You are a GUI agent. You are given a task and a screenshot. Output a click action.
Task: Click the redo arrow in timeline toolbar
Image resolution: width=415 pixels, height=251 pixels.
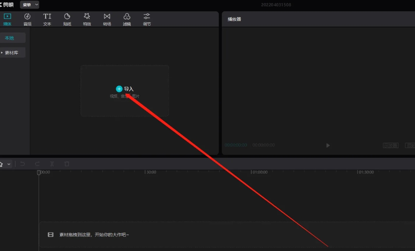tap(37, 164)
